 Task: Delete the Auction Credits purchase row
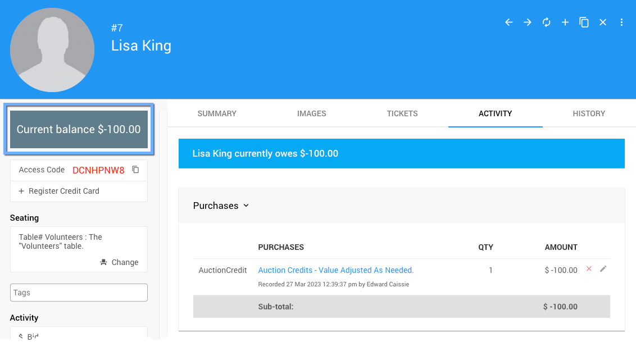point(589,269)
